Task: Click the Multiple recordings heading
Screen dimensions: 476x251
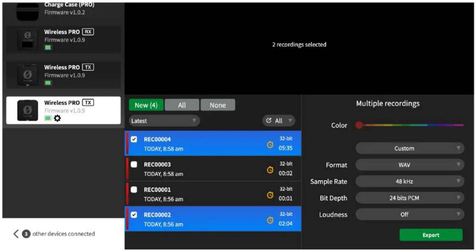Action: coord(388,104)
